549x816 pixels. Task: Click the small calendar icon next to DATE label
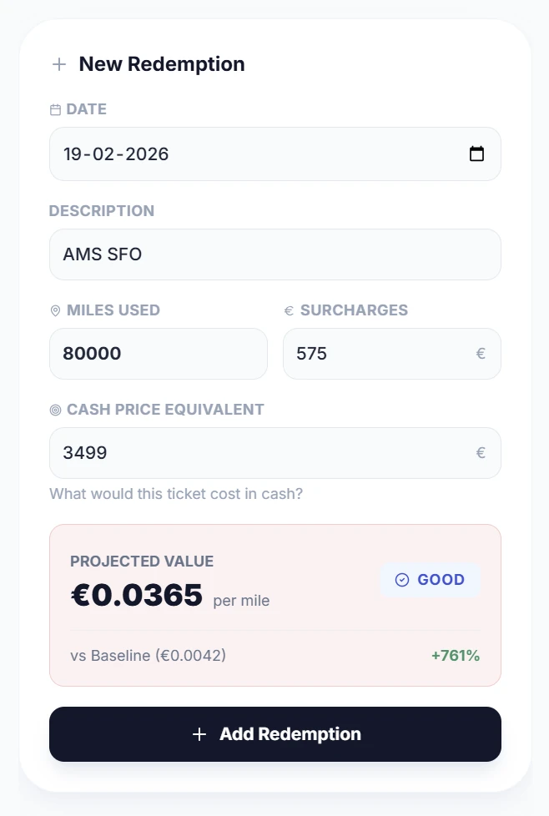tap(55, 109)
